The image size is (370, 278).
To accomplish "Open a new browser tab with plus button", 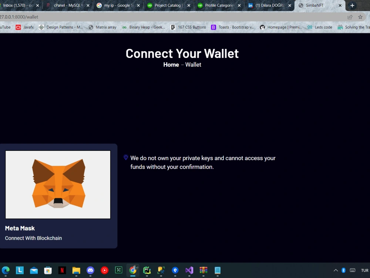I will coord(352,6).
